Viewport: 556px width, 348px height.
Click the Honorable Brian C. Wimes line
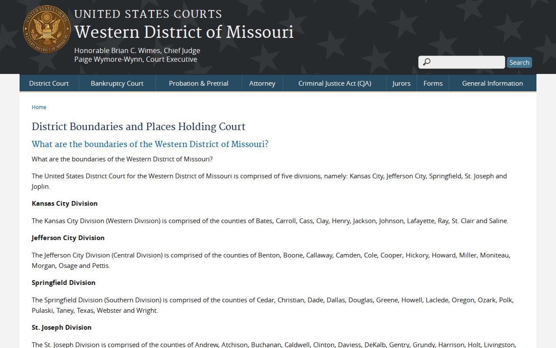pyautogui.click(x=137, y=50)
